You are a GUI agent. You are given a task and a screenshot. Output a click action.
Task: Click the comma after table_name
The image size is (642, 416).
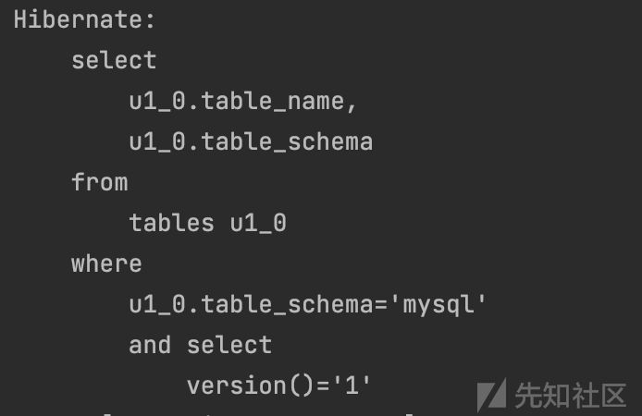click(x=352, y=107)
